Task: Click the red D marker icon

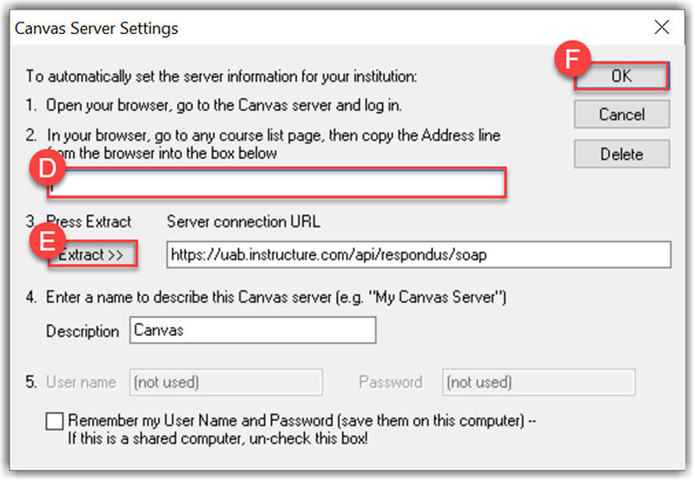Action: point(43,169)
